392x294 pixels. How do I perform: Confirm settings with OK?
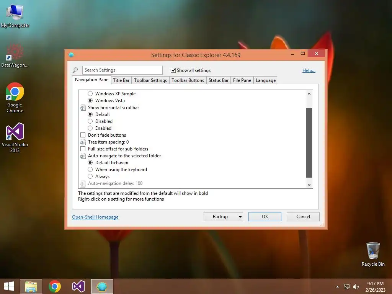click(x=265, y=217)
